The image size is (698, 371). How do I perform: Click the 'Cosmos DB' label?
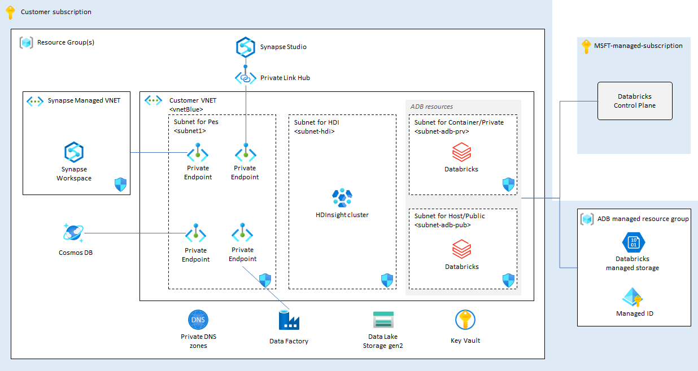[76, 253]
